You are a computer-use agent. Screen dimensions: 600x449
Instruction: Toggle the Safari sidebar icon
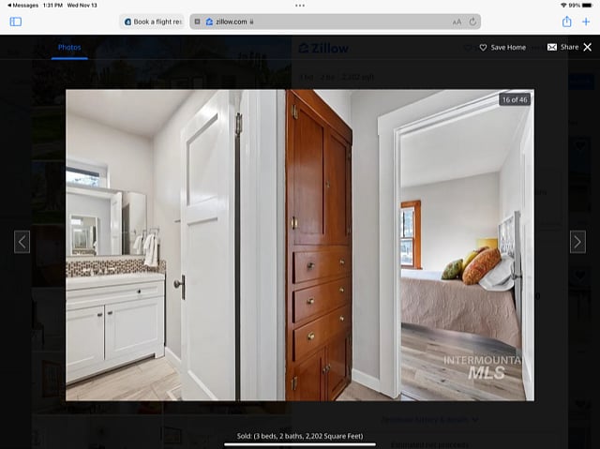16,22
